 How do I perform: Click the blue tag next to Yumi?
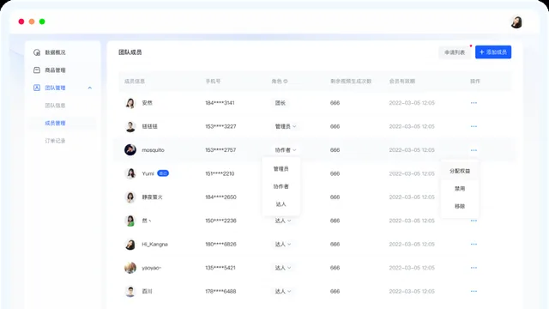tap(163, 173)
